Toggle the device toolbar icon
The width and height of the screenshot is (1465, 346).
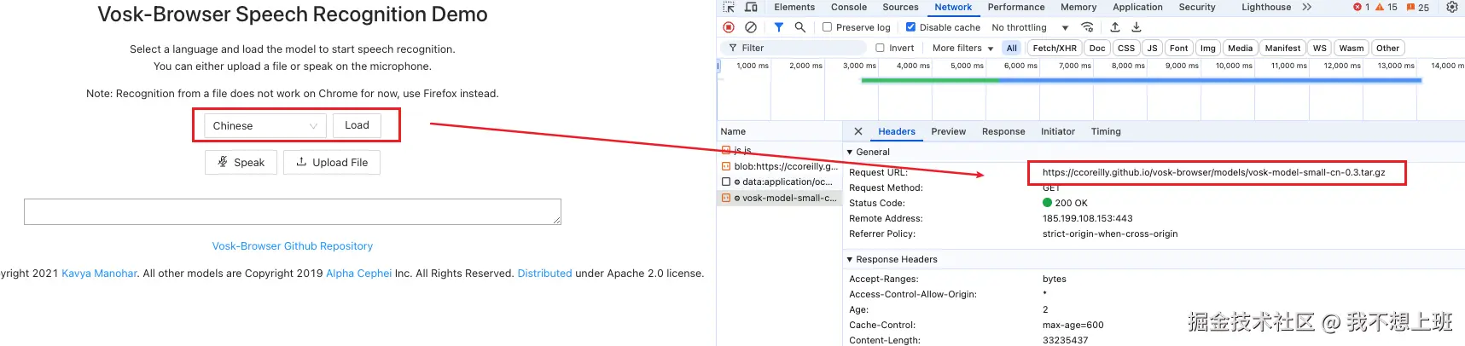(x=751, y=7)
